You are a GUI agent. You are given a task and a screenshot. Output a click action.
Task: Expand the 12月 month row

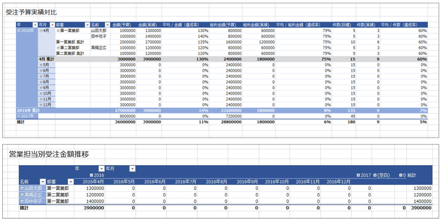(x=41, y=105)
